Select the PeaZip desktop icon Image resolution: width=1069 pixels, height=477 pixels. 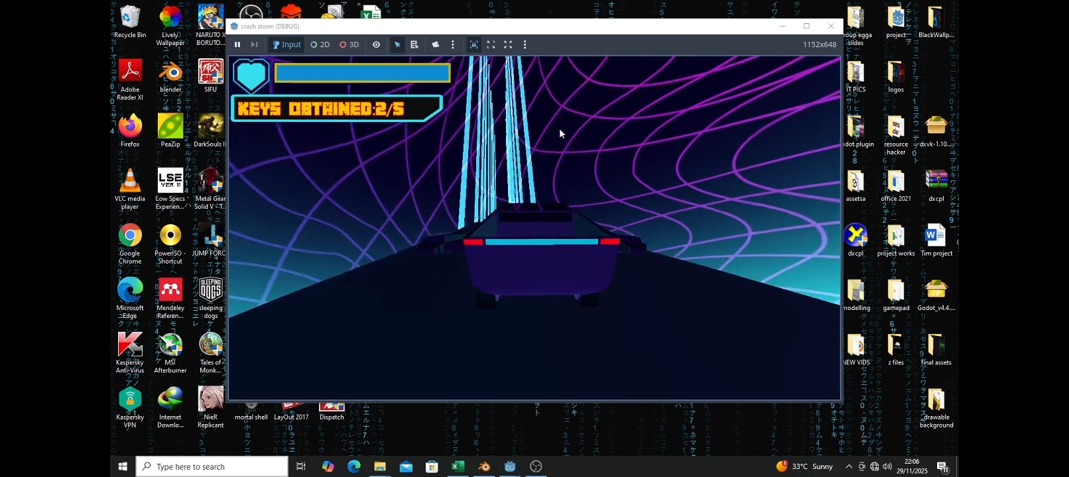point(170,131)
